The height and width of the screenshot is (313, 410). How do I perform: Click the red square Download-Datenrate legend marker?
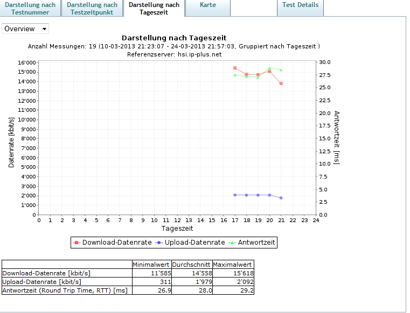click(x=77, y=243)
